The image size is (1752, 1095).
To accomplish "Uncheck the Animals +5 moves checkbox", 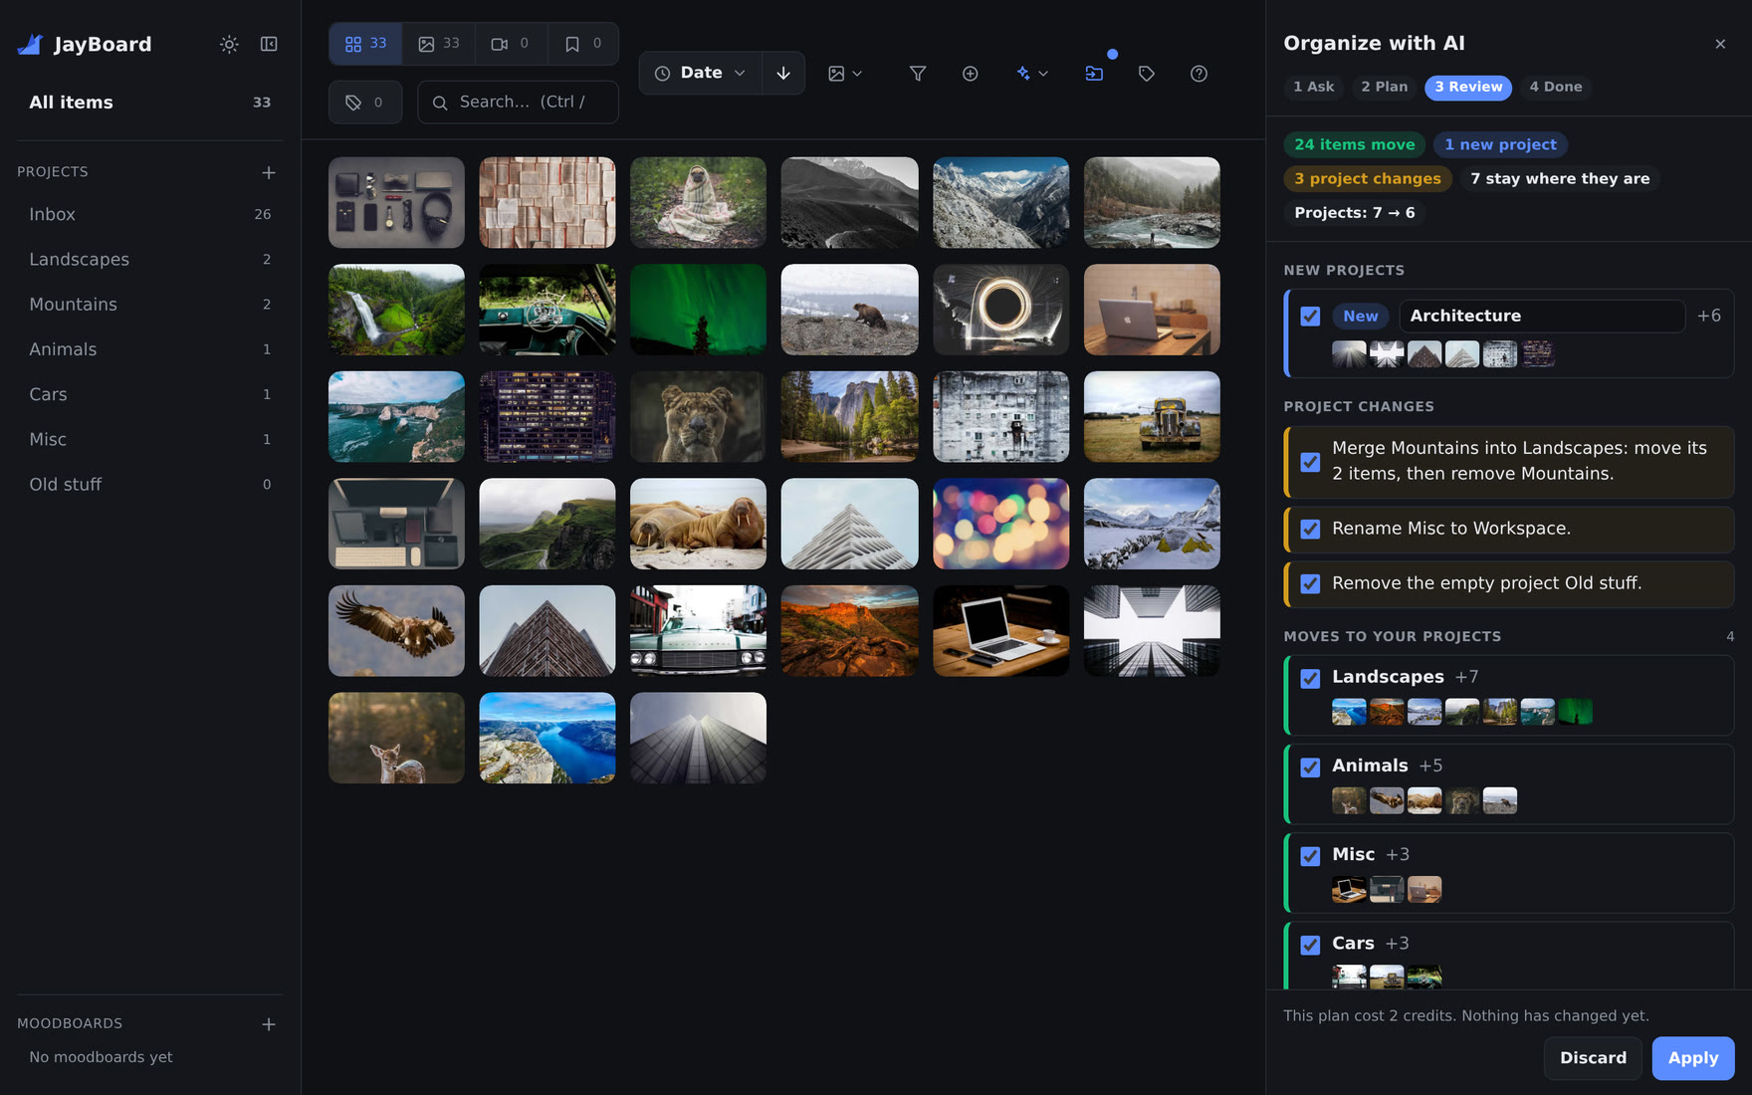I will click(x=1310, y=767).
